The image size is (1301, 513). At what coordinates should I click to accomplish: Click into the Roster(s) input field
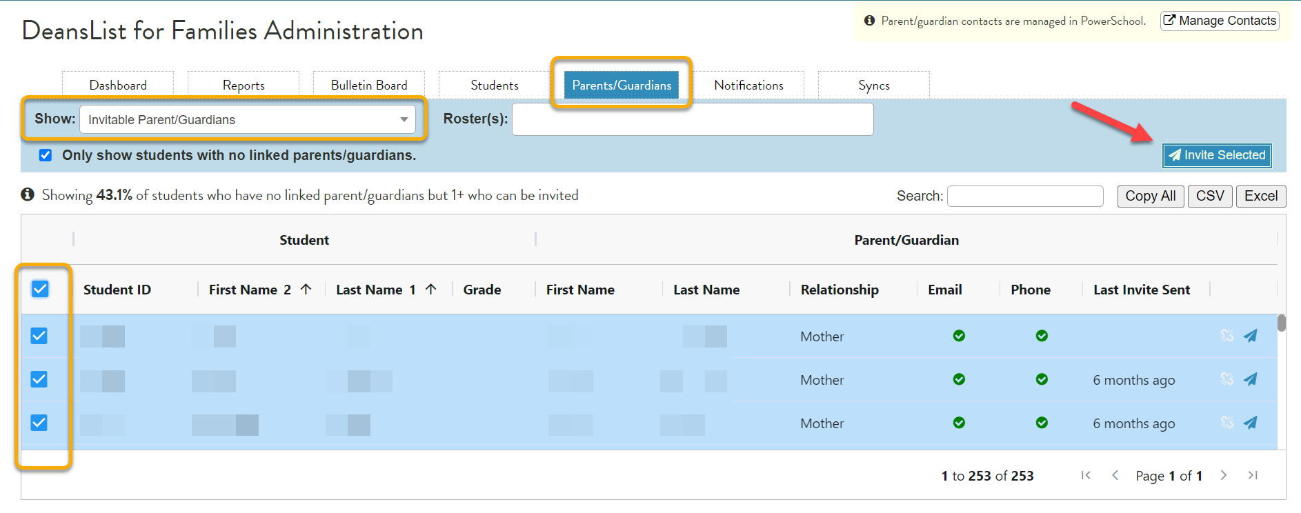[x=693, y=119]
